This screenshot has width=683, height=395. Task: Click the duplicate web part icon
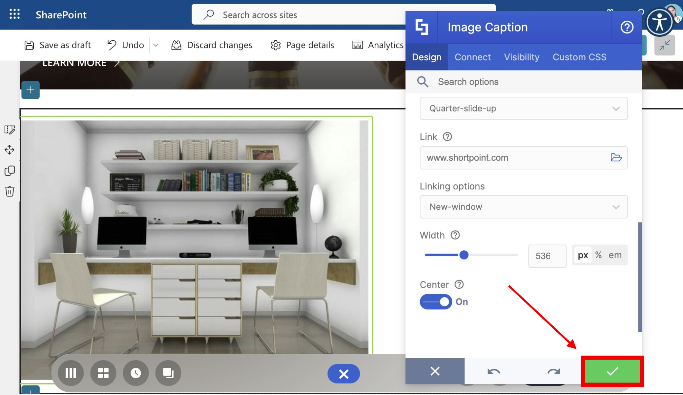(10, 171)
